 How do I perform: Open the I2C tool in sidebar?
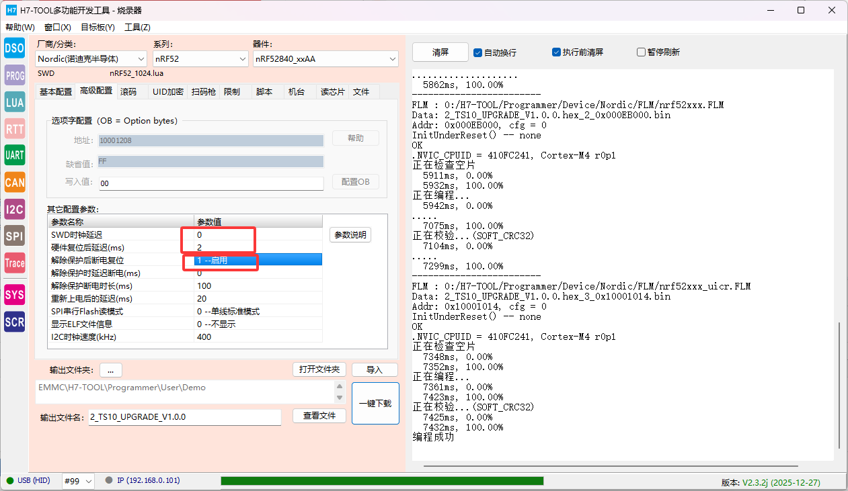tap(15, 209)
